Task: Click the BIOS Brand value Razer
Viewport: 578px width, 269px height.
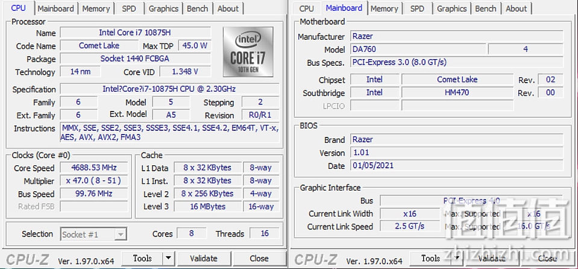Action: pyautogui.click(x=456, y=139)
